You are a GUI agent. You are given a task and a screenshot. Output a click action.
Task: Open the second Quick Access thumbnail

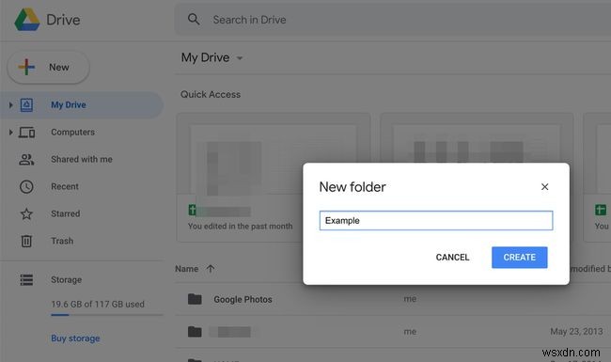[477, 137]
